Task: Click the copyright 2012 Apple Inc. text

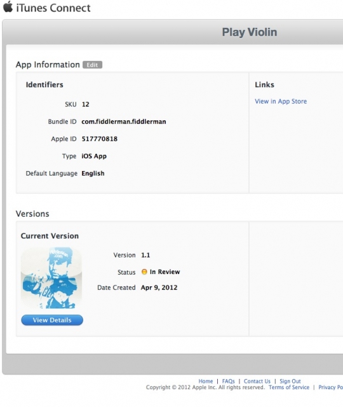Action: point(205,387)
